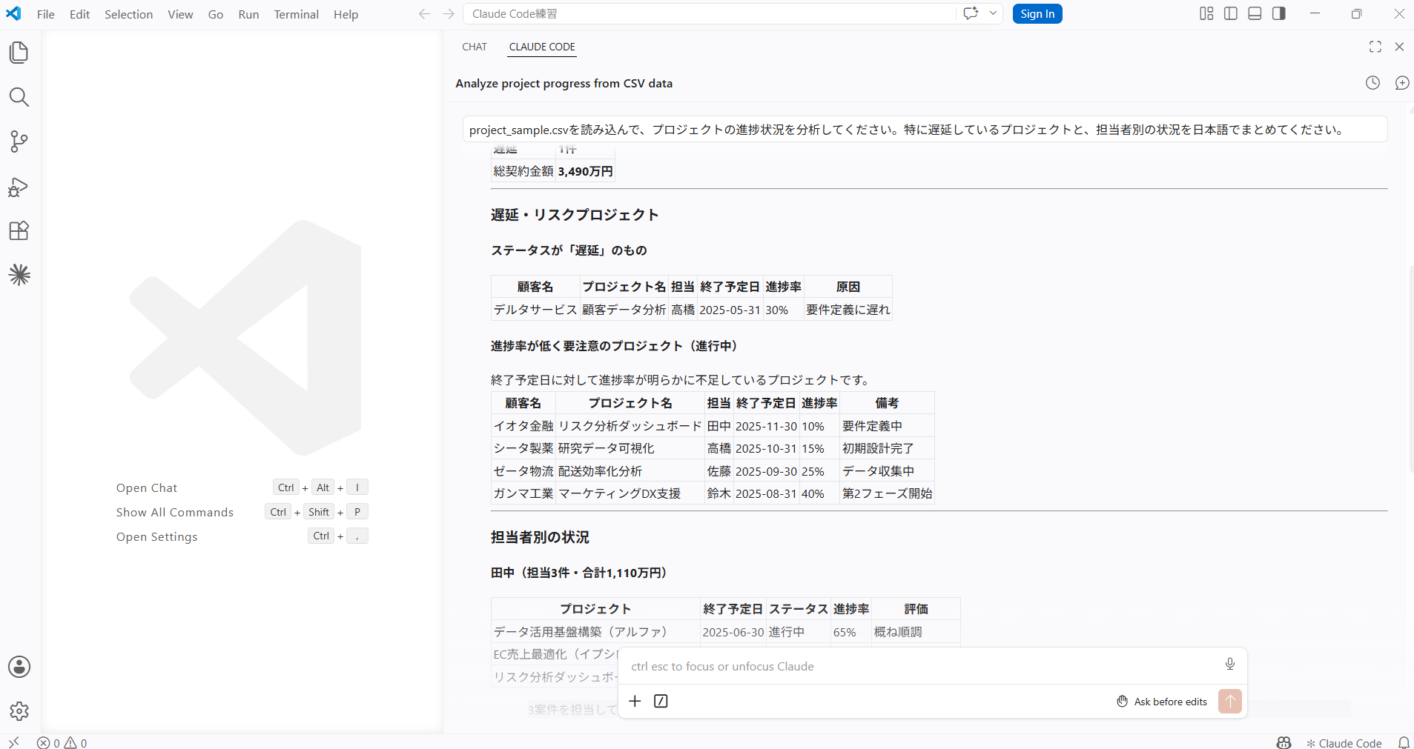Open the Run and Debug view

[19, 187]
